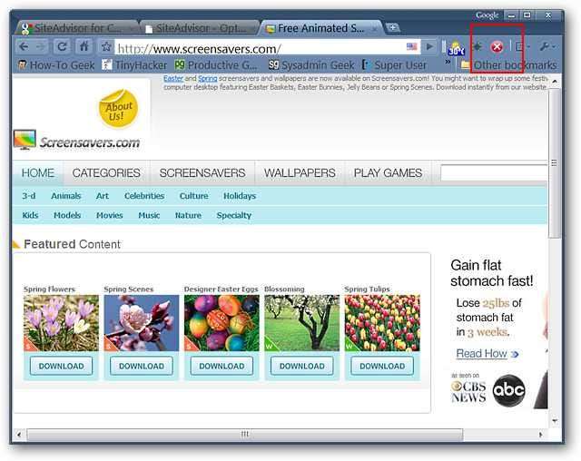This screenshot has height=461, width=581.
Task: Download the Spring Flowers screensaver
Action: point(61,366)
